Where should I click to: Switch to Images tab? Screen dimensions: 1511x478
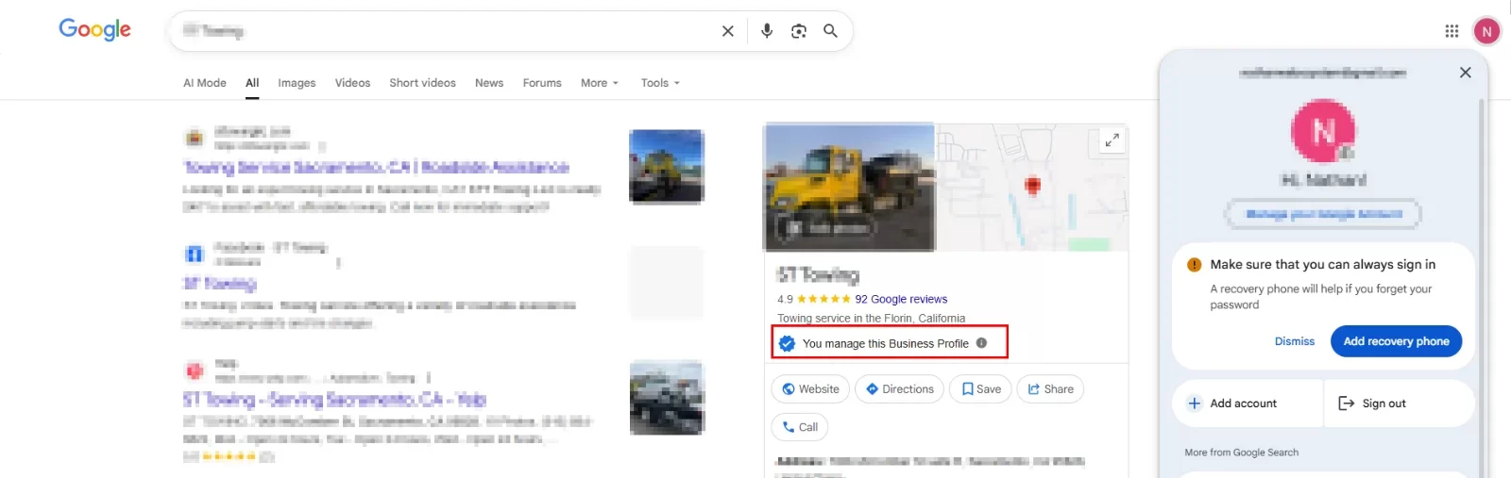click(297, 83)
